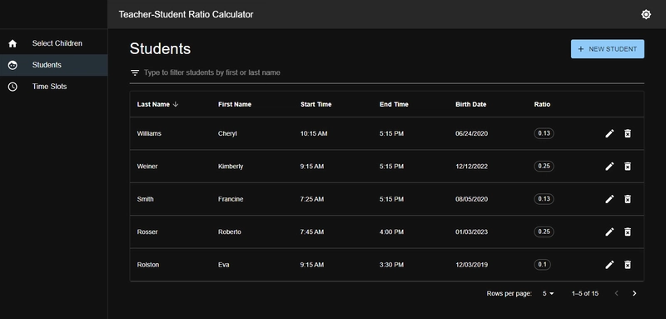The height and width of the screenshot is (319, 666).
Task: Click the birth date 06/24/2020
Action: pyautogui.click(x=471, y=133)
